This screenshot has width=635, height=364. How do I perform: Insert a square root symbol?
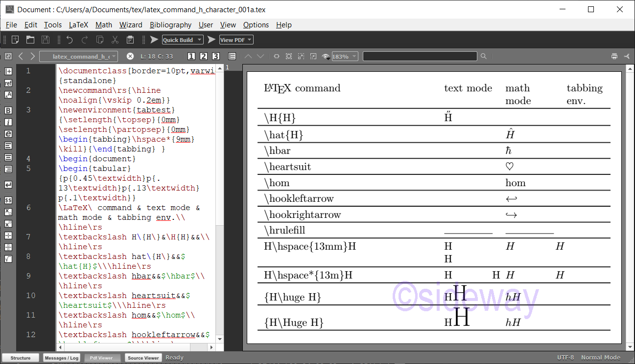(x=8, y=259)
